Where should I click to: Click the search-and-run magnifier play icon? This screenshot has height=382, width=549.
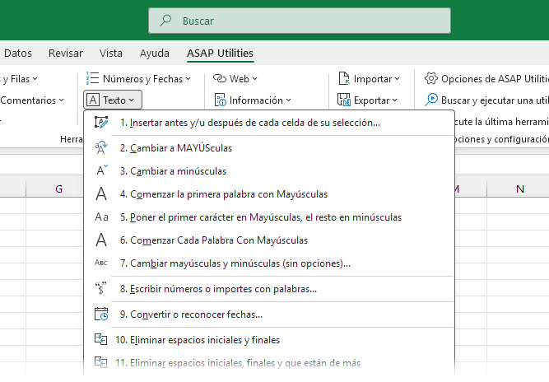pyautogui.click(x=431, y=100)
